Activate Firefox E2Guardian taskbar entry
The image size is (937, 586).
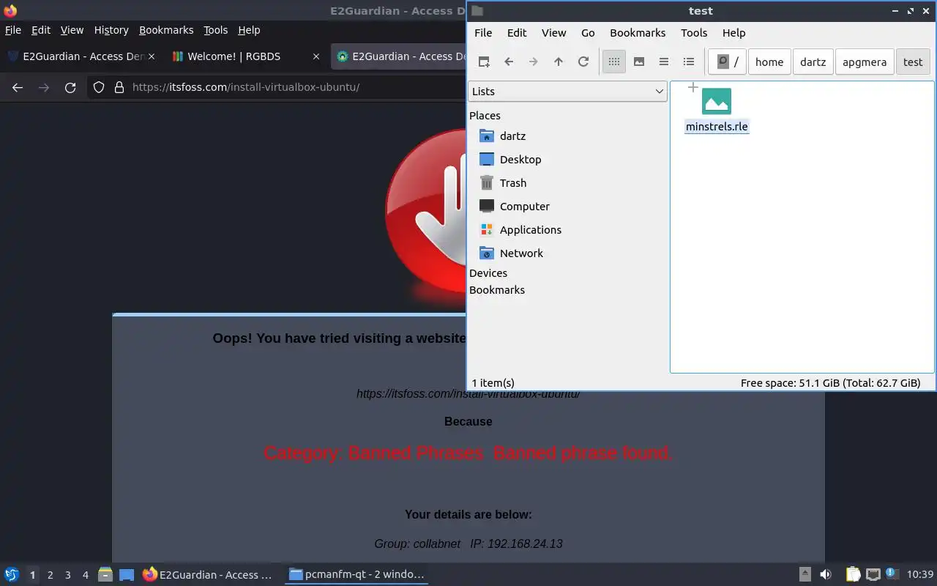coord(209,575)
